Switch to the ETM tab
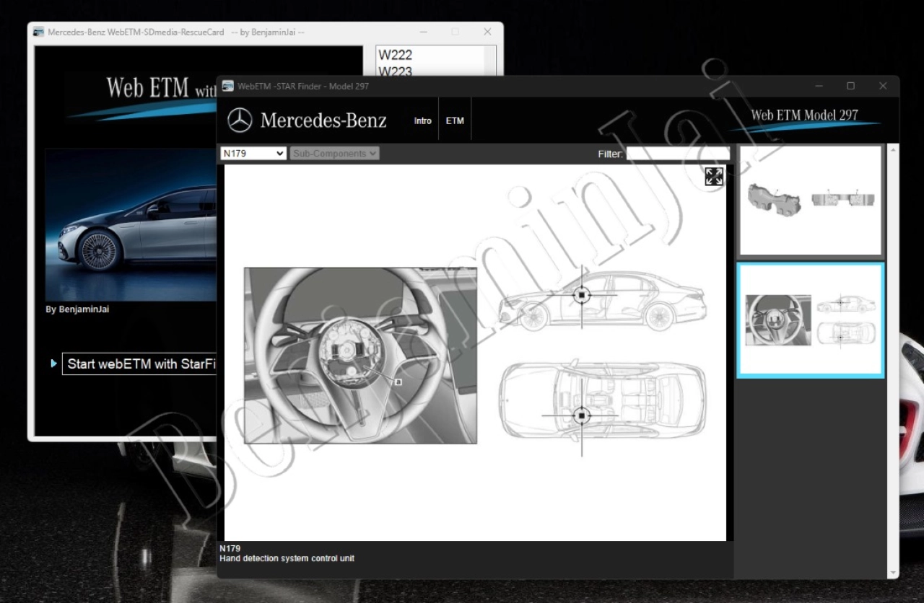 pyautogui.click(x=455, y=120)
